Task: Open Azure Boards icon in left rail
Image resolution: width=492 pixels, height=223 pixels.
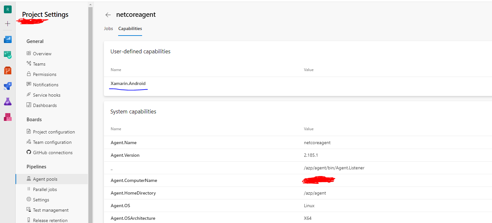Action: tap(8, 39)
